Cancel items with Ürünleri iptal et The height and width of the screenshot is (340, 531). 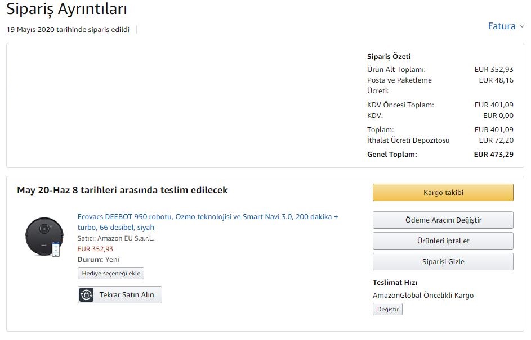[x=443, y=241]
